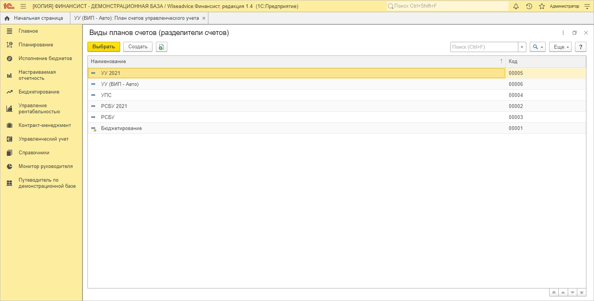Expand the Еще menu
Image resolution: width=594 pixels, height=301 pixels.
560,47
